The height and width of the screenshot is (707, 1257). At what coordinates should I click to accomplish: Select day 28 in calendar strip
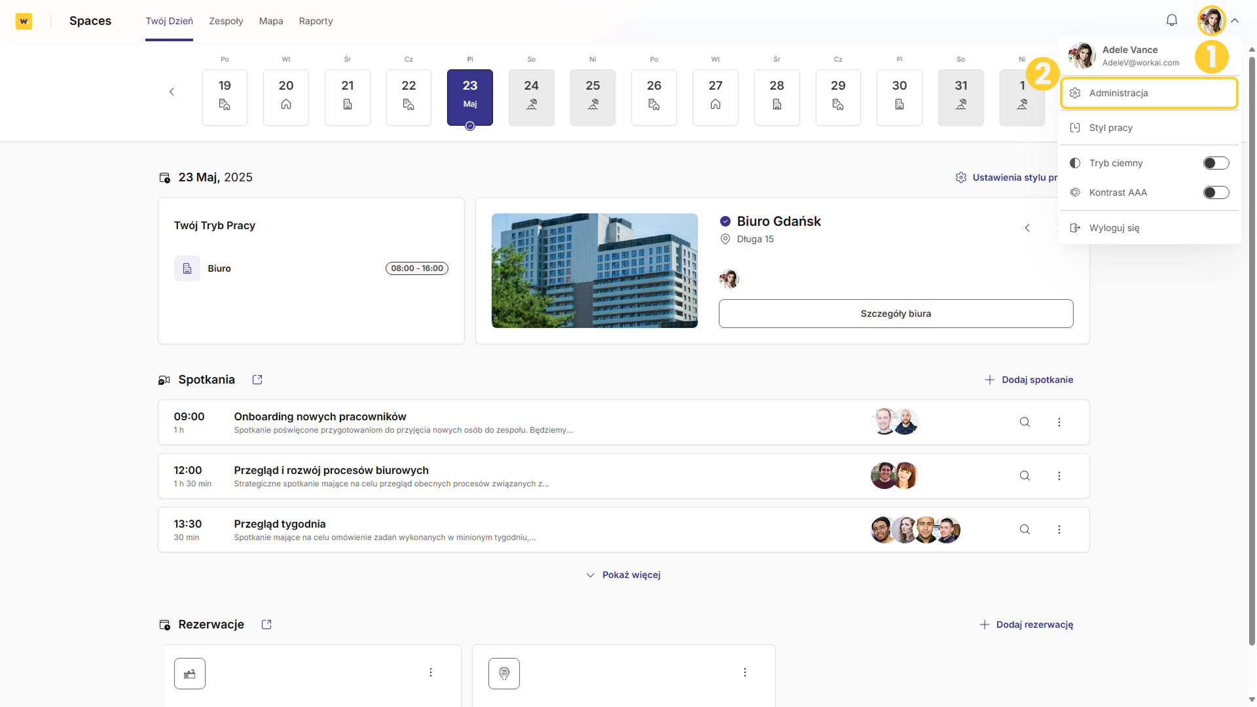[x=776, y=97]
